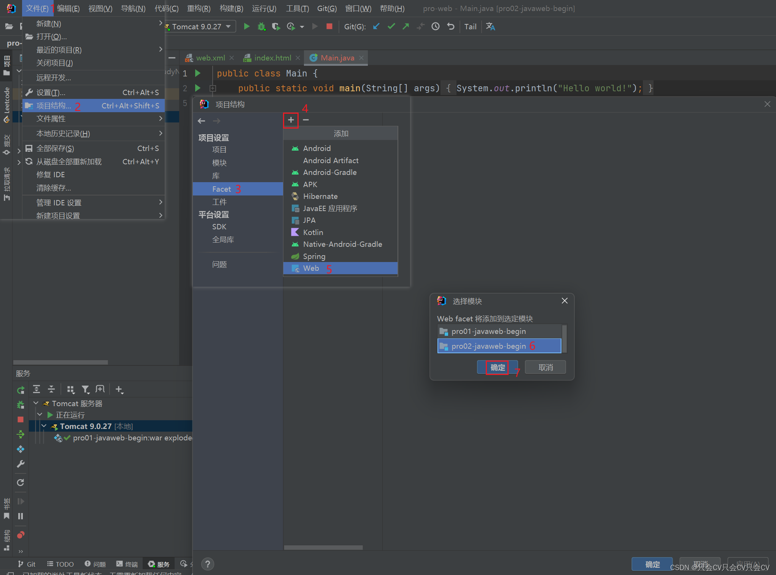Viewport: 776px width, 575px height.
Task: Open help question mark button
Action: [207, 564]
